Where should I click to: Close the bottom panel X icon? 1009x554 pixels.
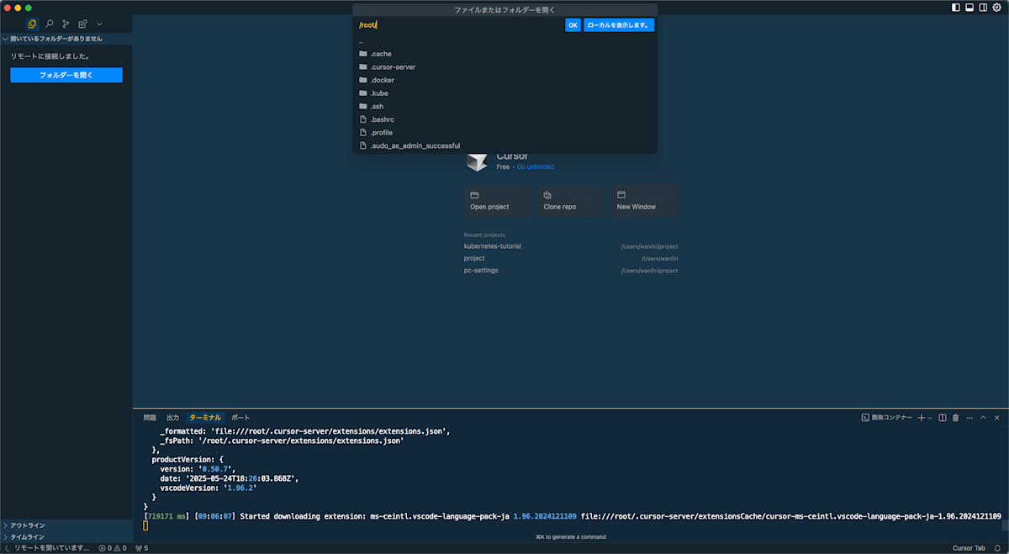(997, 418)
